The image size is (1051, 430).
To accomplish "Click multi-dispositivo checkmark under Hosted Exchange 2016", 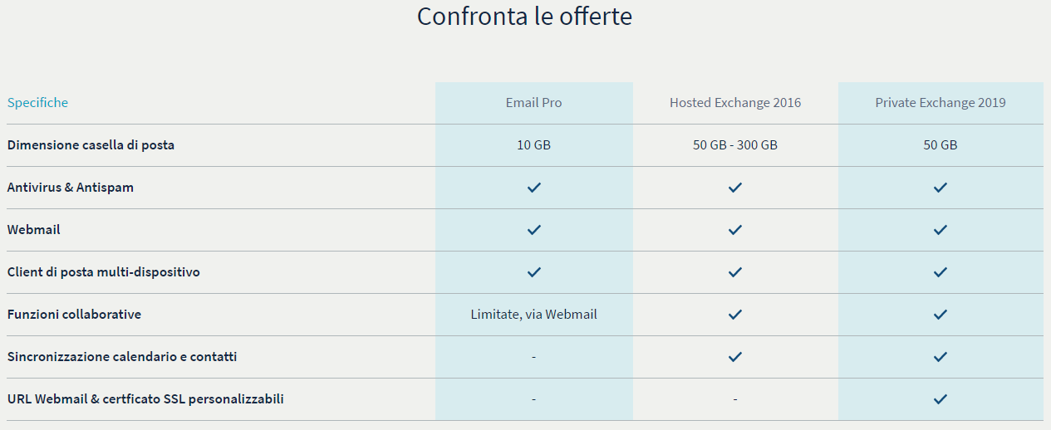I will tap(735, 272).
